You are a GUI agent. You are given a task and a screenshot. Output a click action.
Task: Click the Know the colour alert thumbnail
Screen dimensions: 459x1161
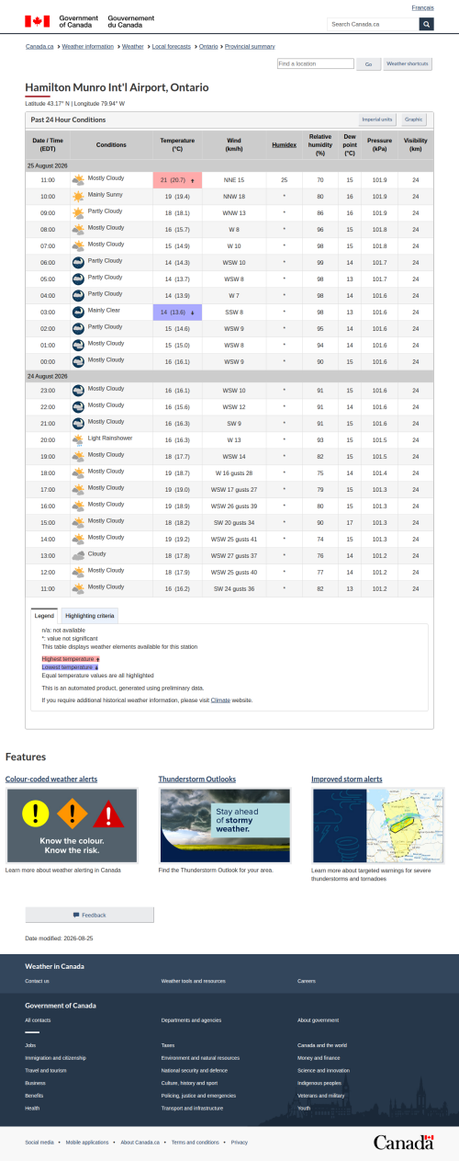[72, 825]
